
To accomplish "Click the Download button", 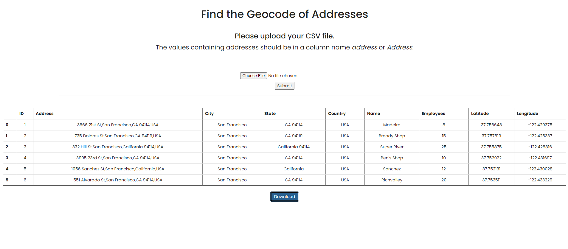I will coord(284,196).
